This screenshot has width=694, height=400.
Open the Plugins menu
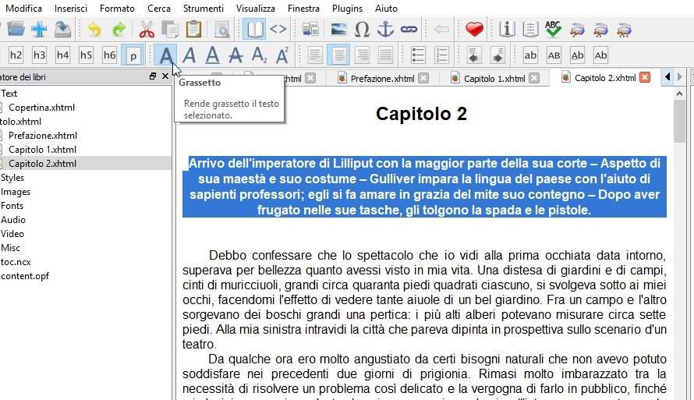click(347, 9)
